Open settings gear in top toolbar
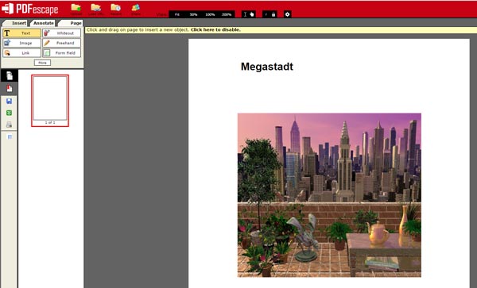 [288, 14]
